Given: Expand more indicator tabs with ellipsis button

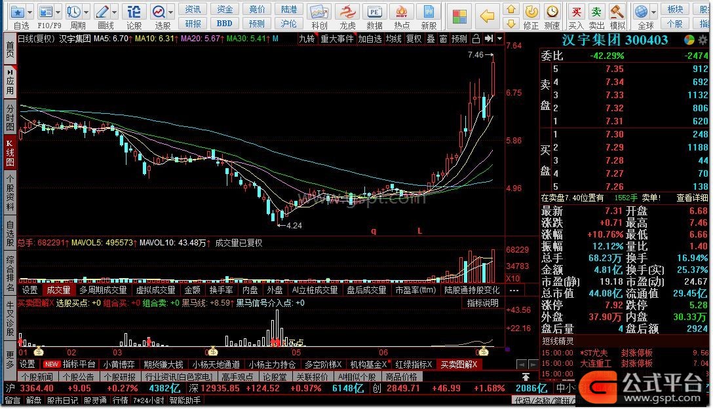Looking at the screenshot, I should coord(514,290).
